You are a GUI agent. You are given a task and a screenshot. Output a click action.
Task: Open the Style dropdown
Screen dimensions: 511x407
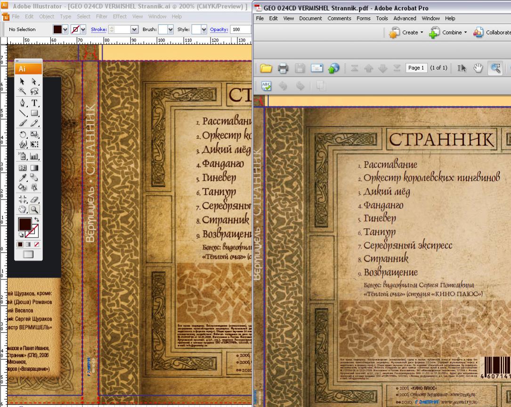tap(204, 30)
